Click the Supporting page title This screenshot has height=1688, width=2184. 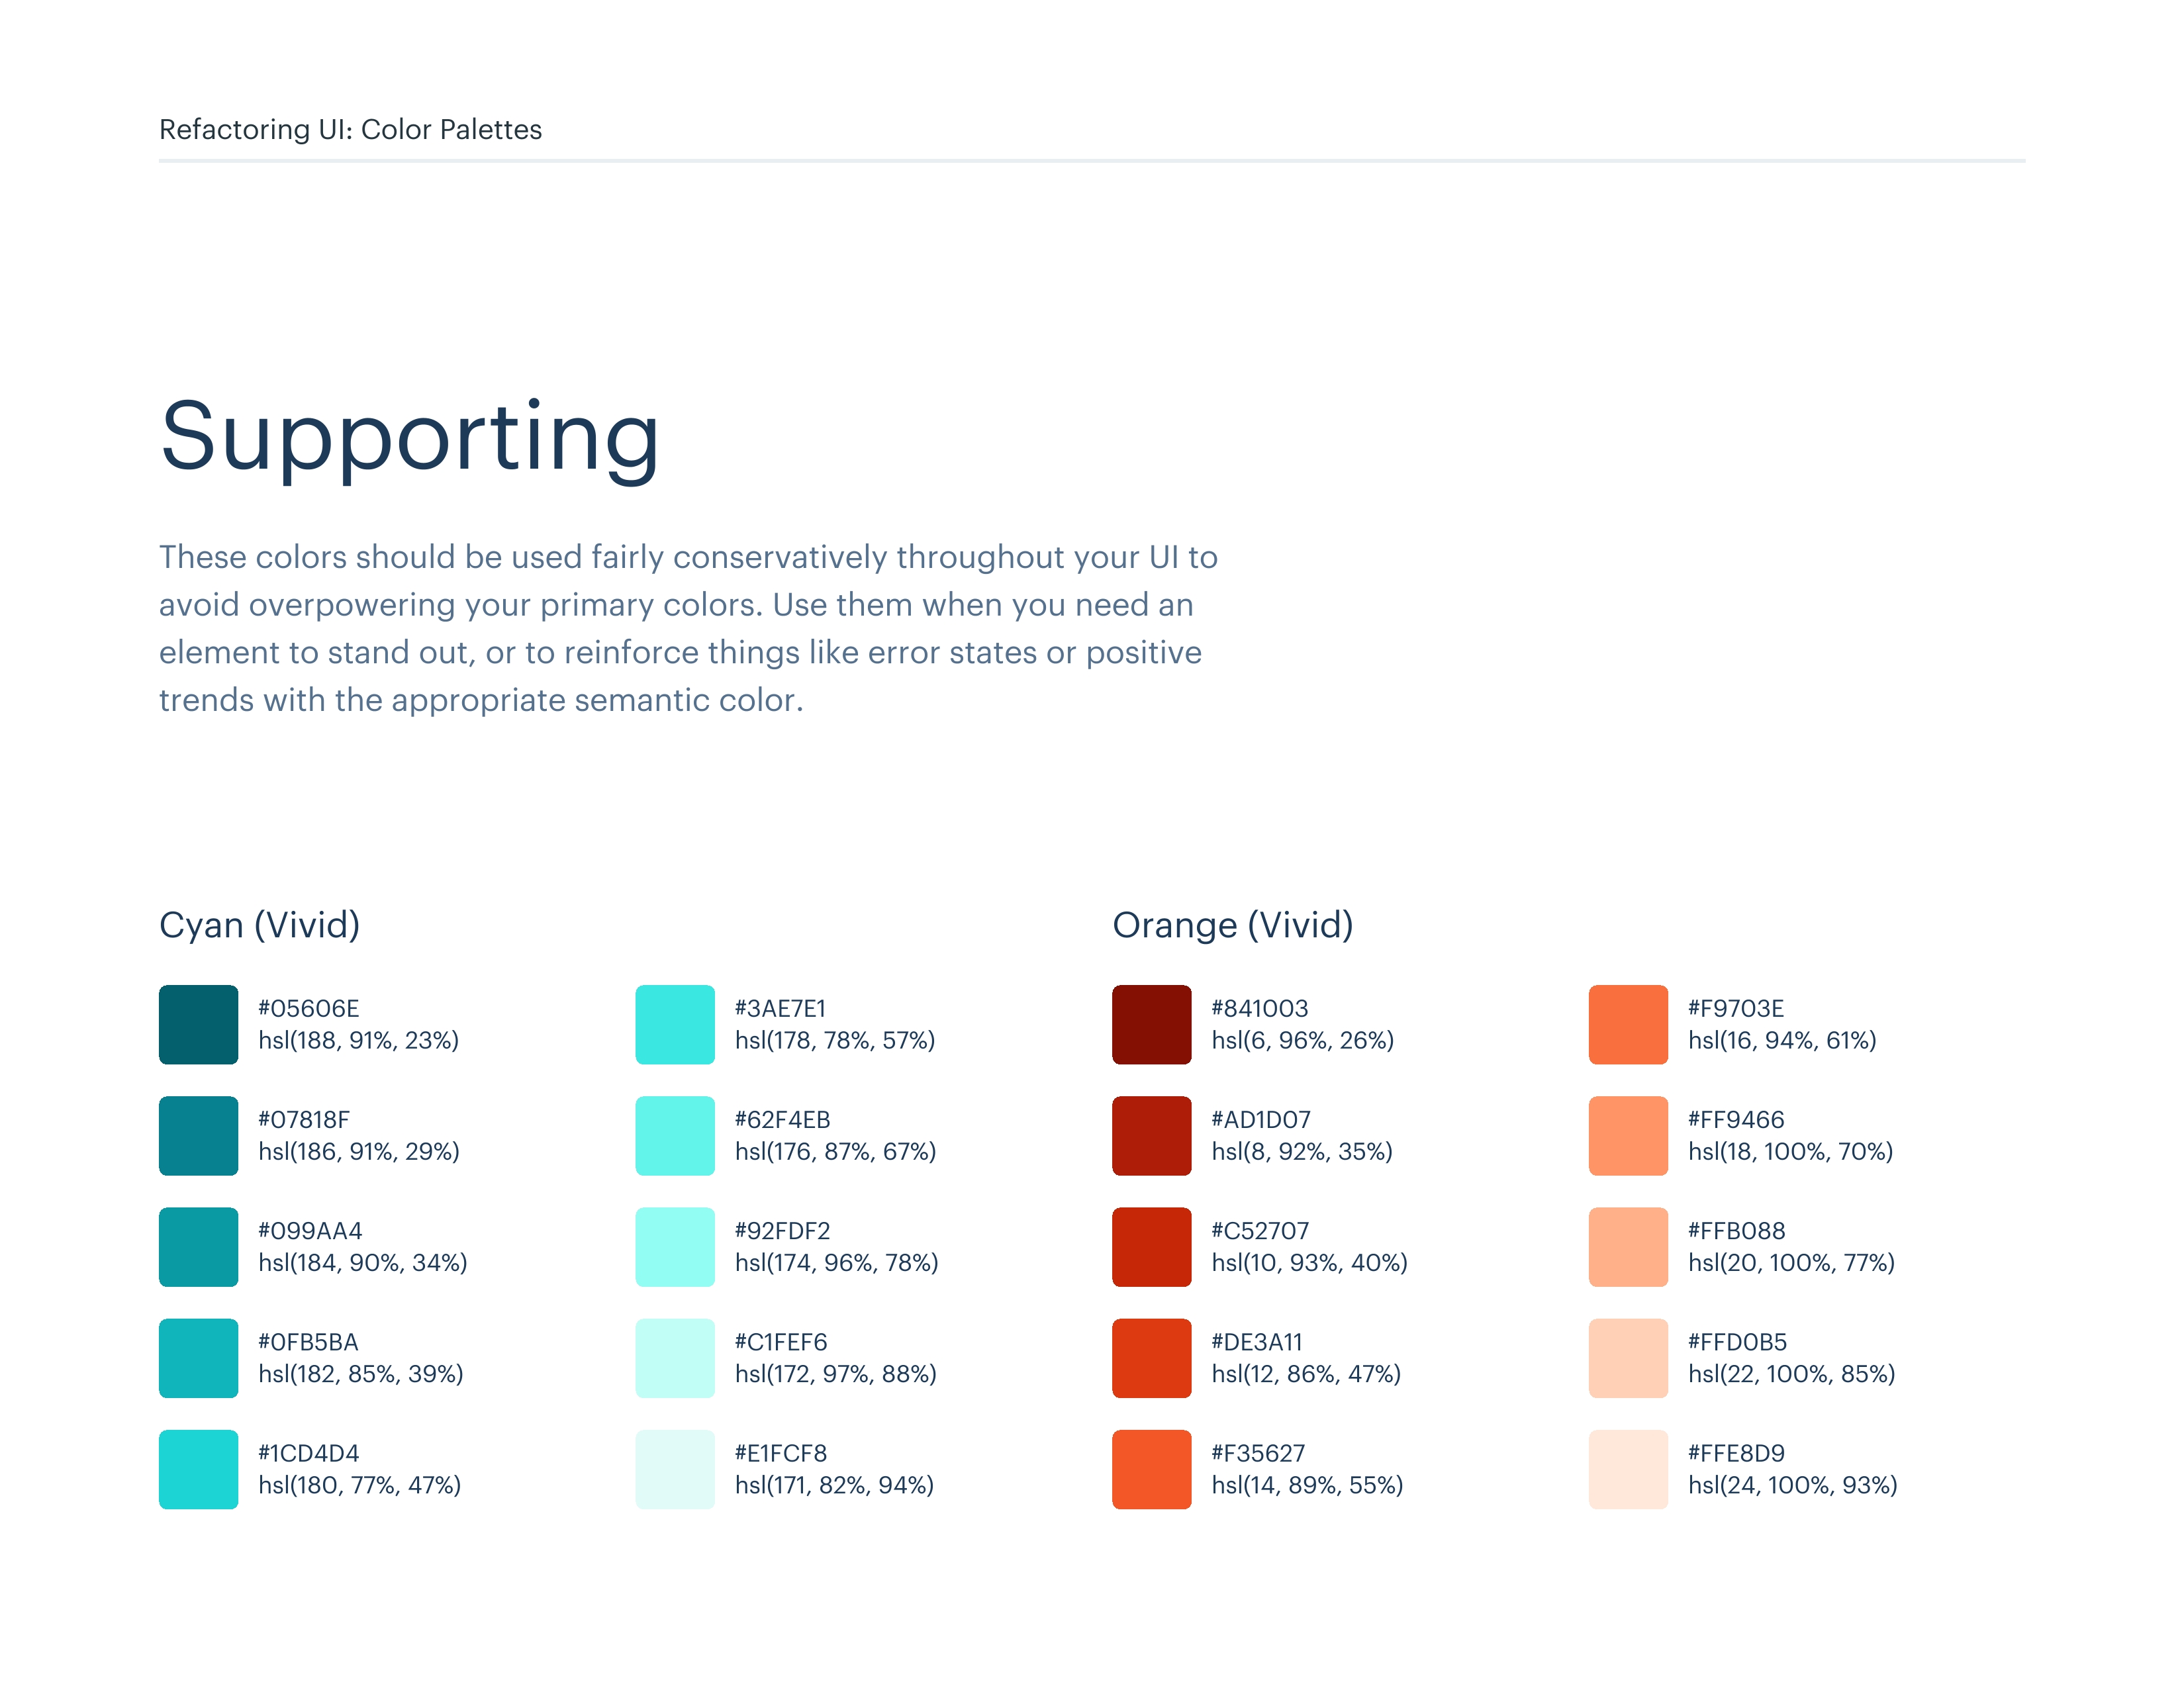coord(410,437)
